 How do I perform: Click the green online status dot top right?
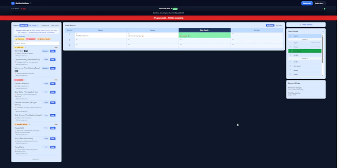coord(325,9)
